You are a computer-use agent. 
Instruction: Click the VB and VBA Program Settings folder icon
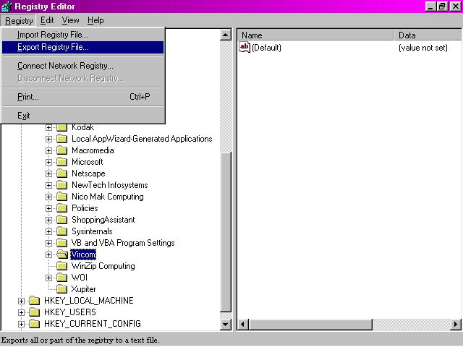tap(61, 243)
